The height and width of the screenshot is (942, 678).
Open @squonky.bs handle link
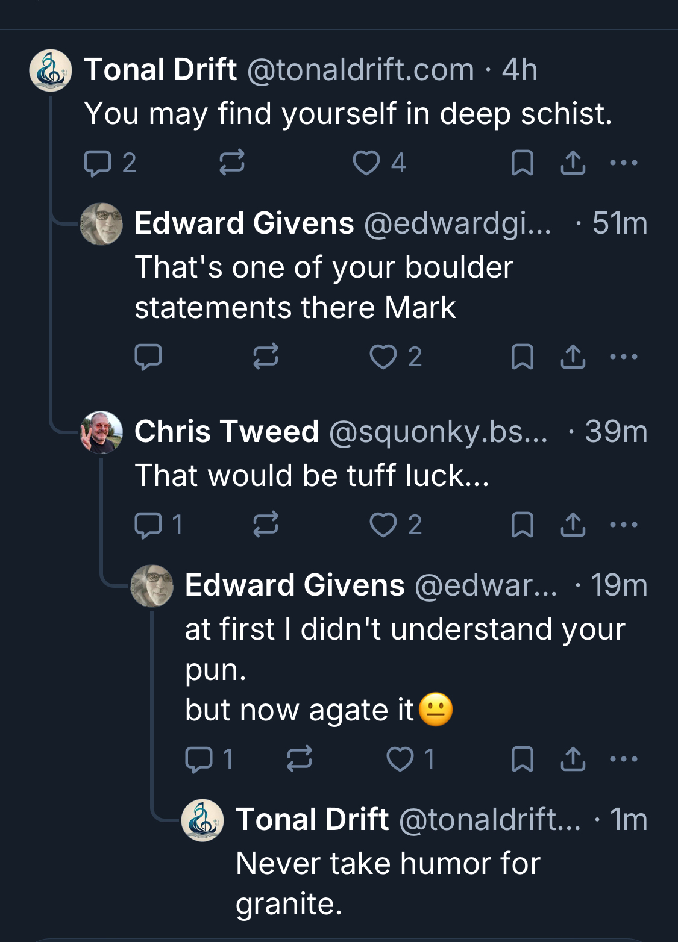pyautogui.click(x=438, y=432)
